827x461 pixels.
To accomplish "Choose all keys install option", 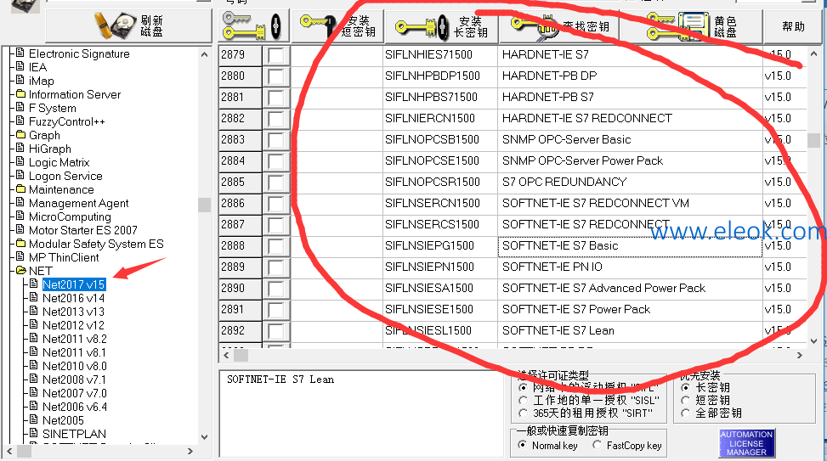I will pyautogui.click(x=686, y=413).
